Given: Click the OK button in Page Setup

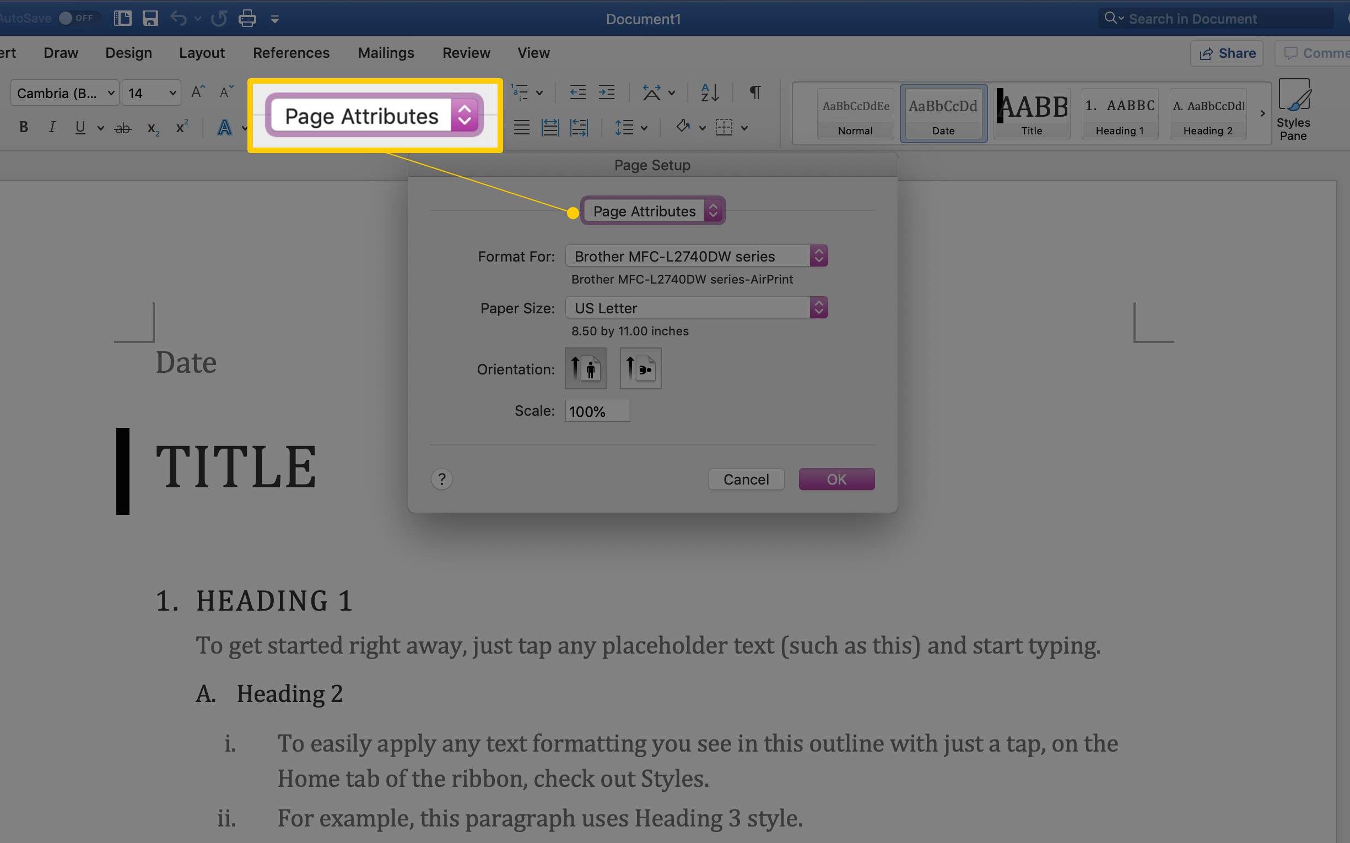Looking at the screenshot, I should click(x=836, y=479).
